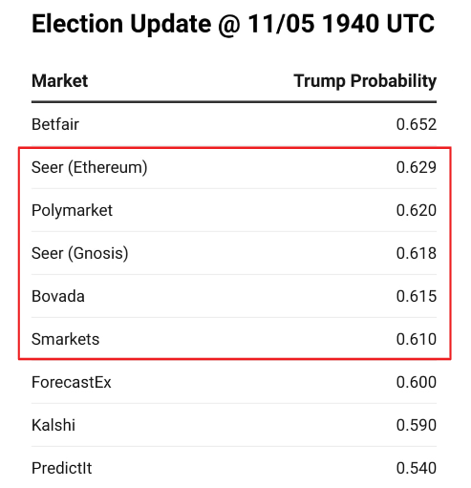
Task: Click Kalshi's 0.590 probability value
Action: tap(417, 425)
